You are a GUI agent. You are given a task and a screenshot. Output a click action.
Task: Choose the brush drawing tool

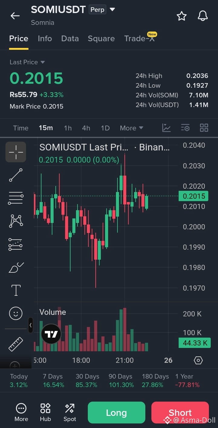tap(16, 267)
